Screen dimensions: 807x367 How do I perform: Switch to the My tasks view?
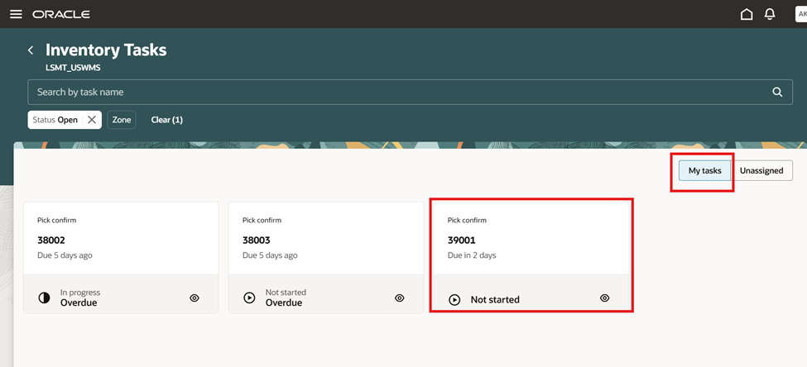(x=704, y=170)
